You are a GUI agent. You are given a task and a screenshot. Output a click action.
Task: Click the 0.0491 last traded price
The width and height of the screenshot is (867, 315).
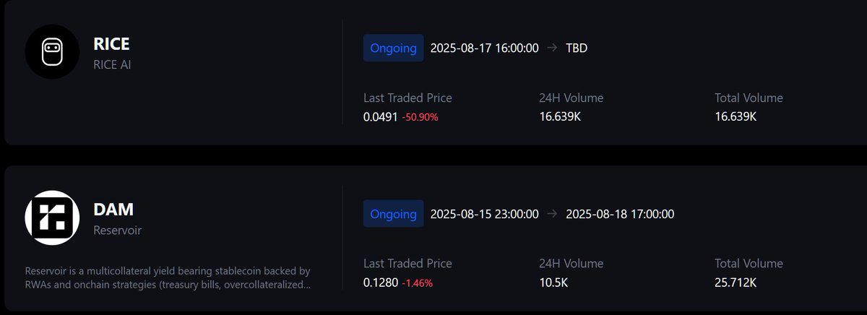pyautogui.click(x=381, y=116)
